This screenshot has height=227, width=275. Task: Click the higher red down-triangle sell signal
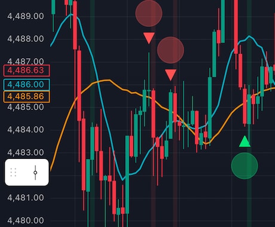[x=149, y=38]
